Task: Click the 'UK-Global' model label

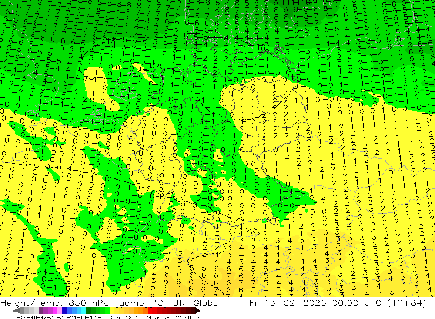Action: pyautogui.click(x=197, y=303)
